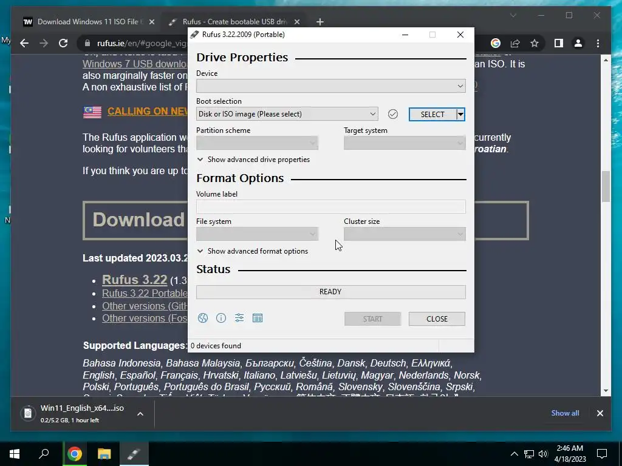This screenshot has height=466, width=622.
Task: Click Show all downloads link
Action: tap(565, 413)
